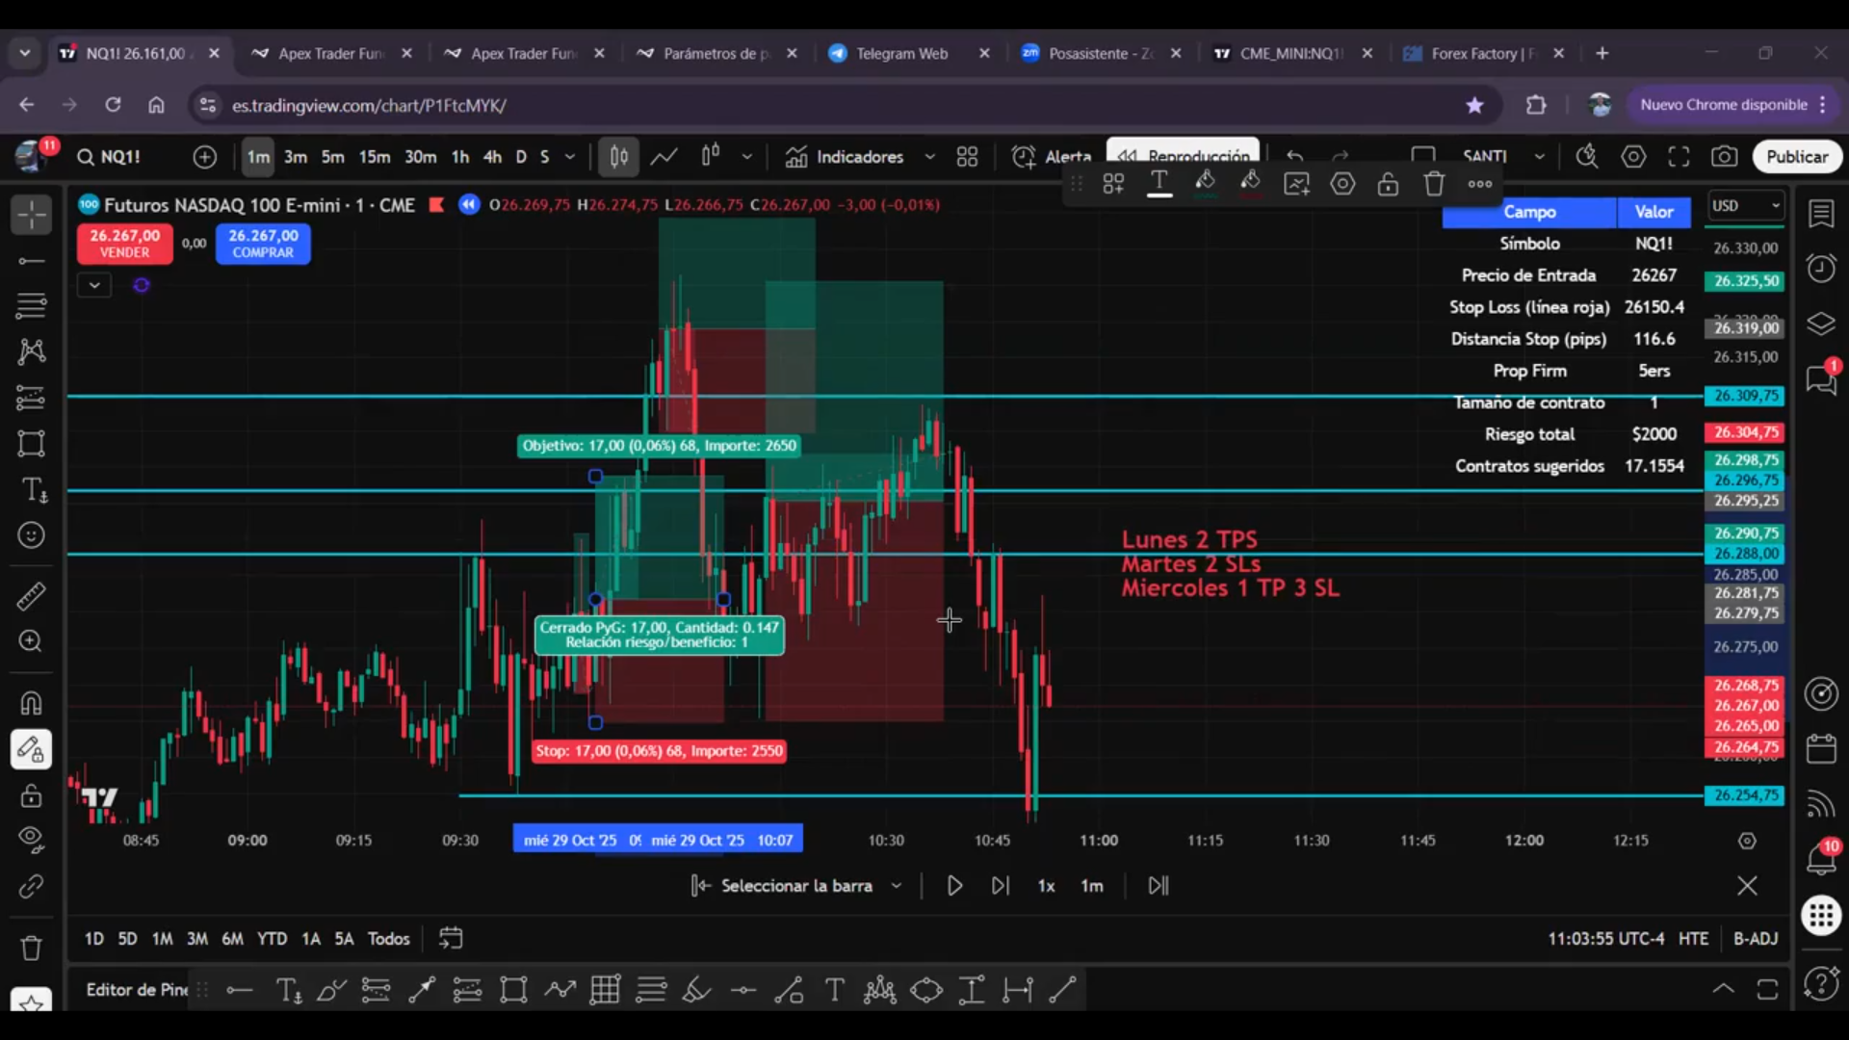The width and height of the screenshot is (1849, 1040).
Task: Click the Publicar button
Action: pos(1796,157)
